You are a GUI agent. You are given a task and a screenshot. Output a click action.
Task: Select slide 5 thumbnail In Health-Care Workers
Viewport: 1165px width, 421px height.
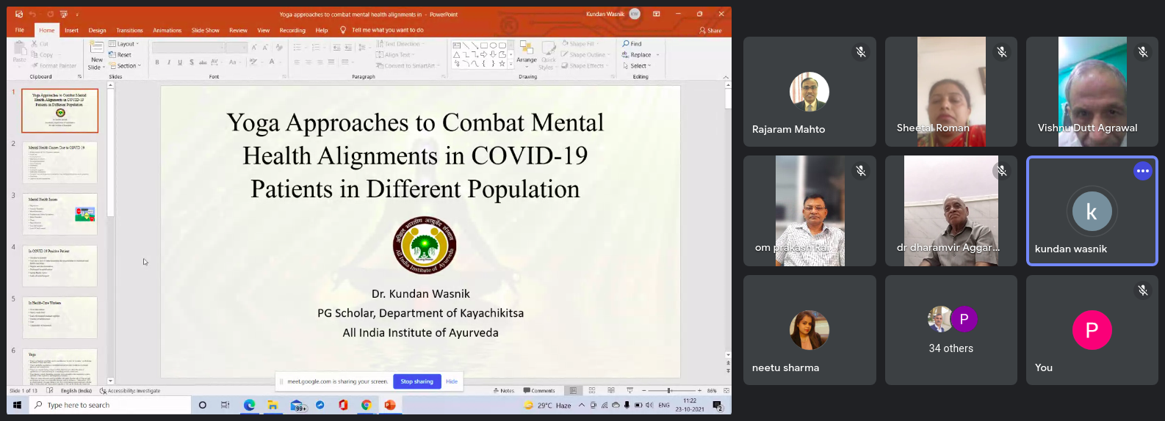click(x=60, y=318)
